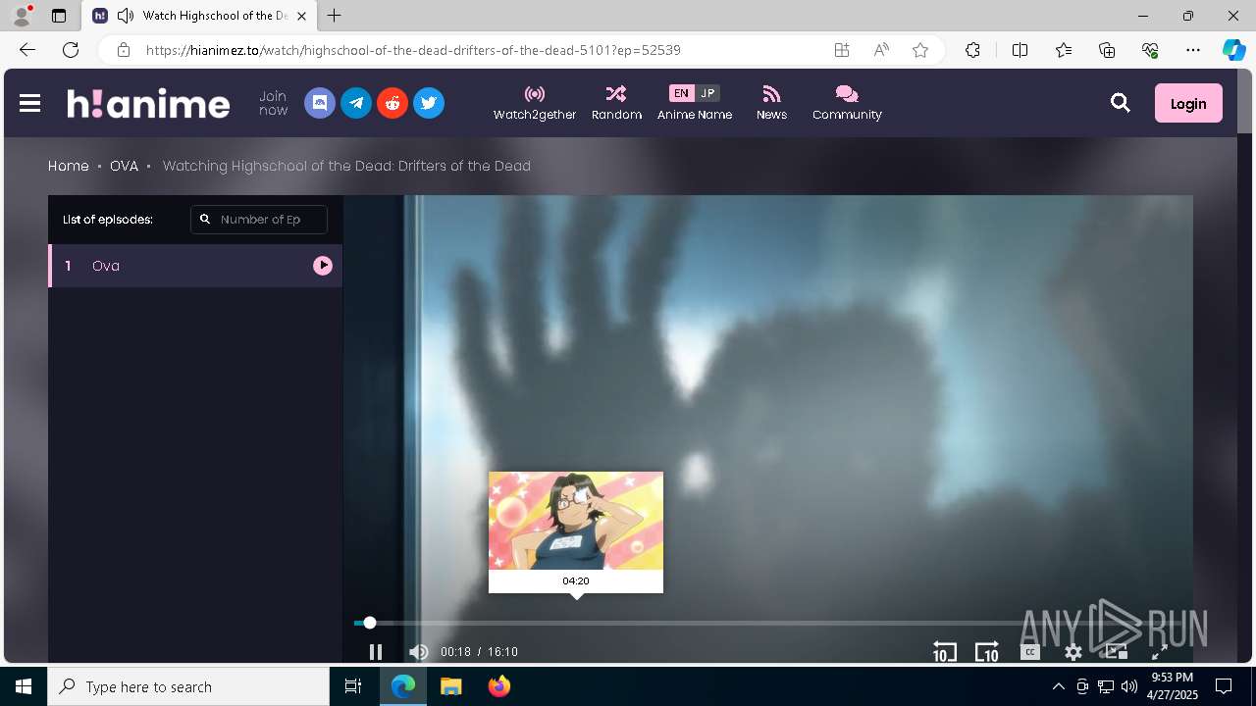Show hidden system tray icons
This screenshot has width=1256, height=706.
point(1058,686)
